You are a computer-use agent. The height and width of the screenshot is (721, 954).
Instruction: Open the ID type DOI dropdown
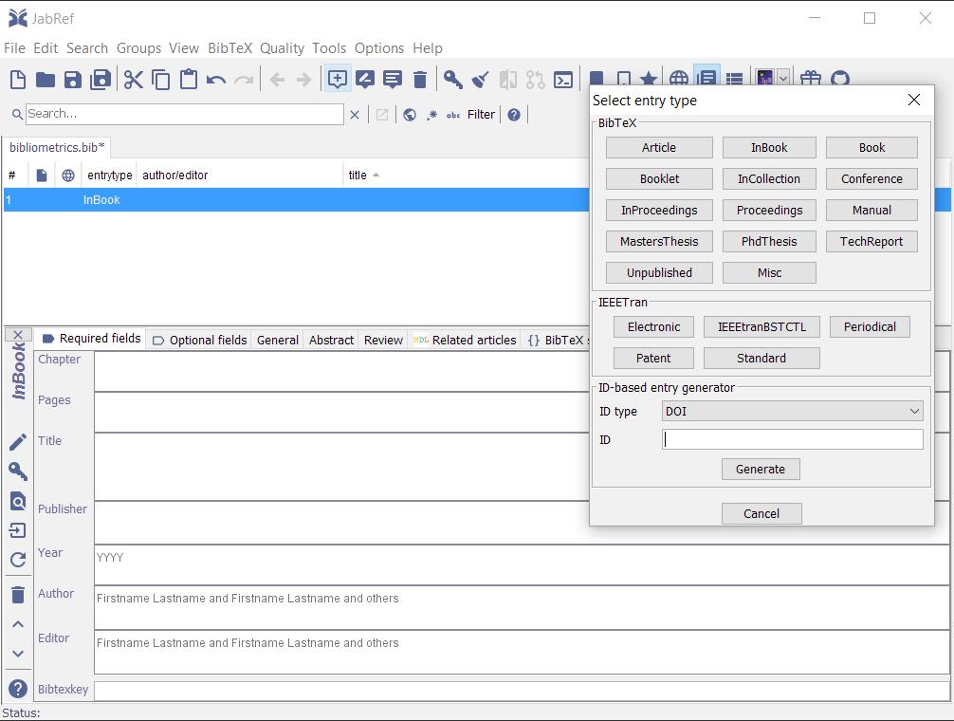792,412
